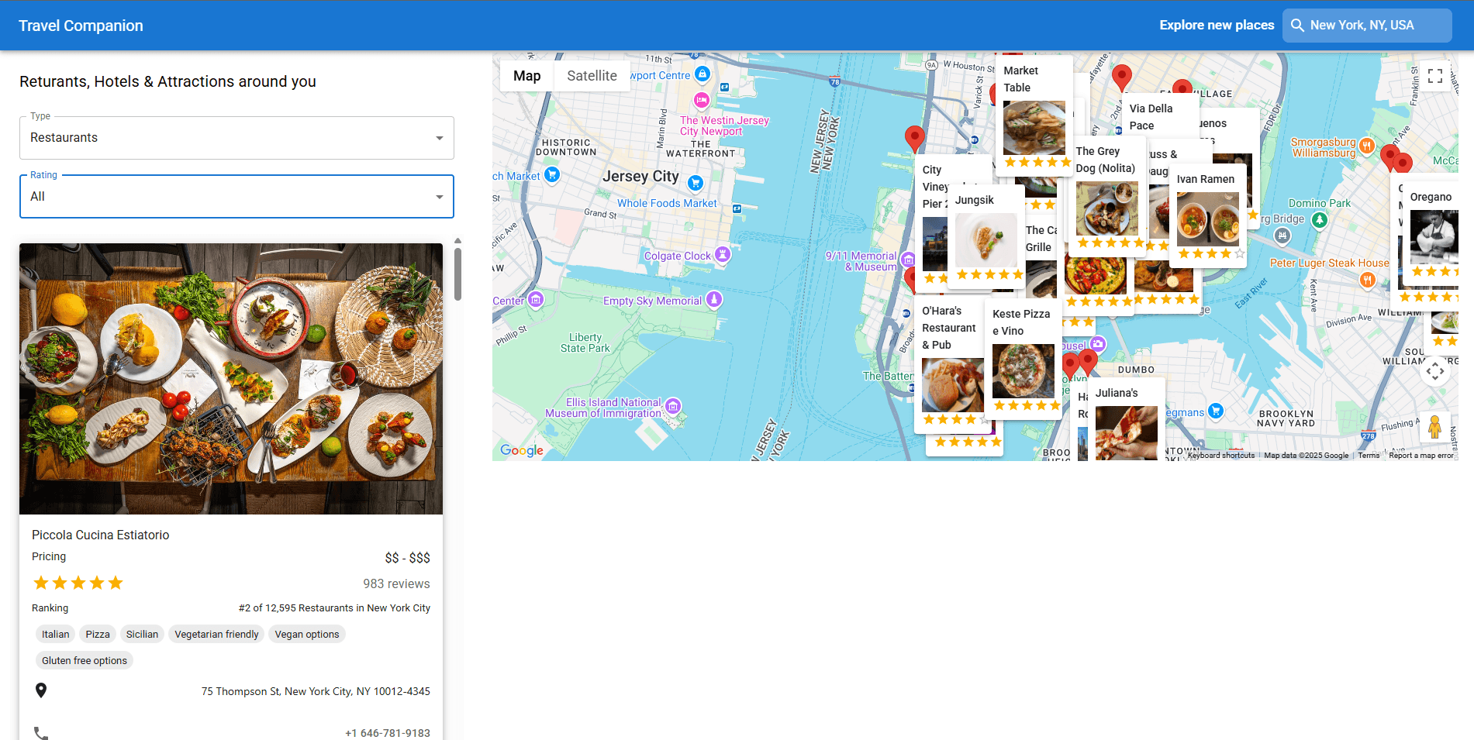Image resolution: width=1474 pixels, height=740 pixels.
Task: Click the #2 of 12,595 Restaurants ranking text
Action: tap(334, 608)
